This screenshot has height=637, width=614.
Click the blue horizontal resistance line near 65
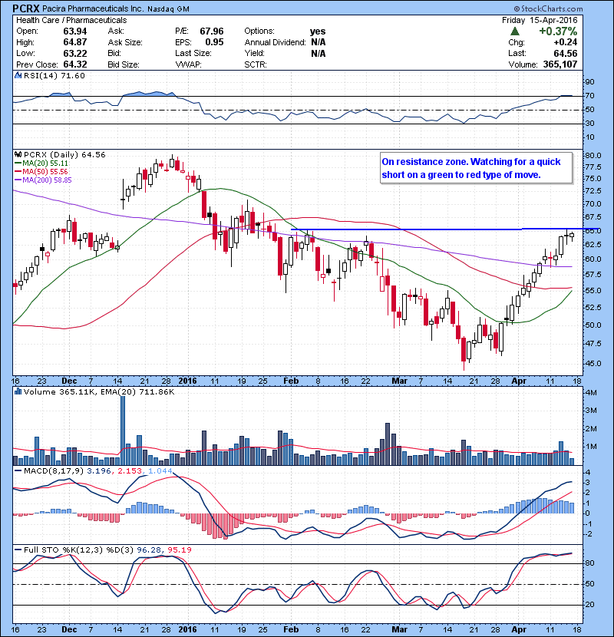tap(439, 229)
